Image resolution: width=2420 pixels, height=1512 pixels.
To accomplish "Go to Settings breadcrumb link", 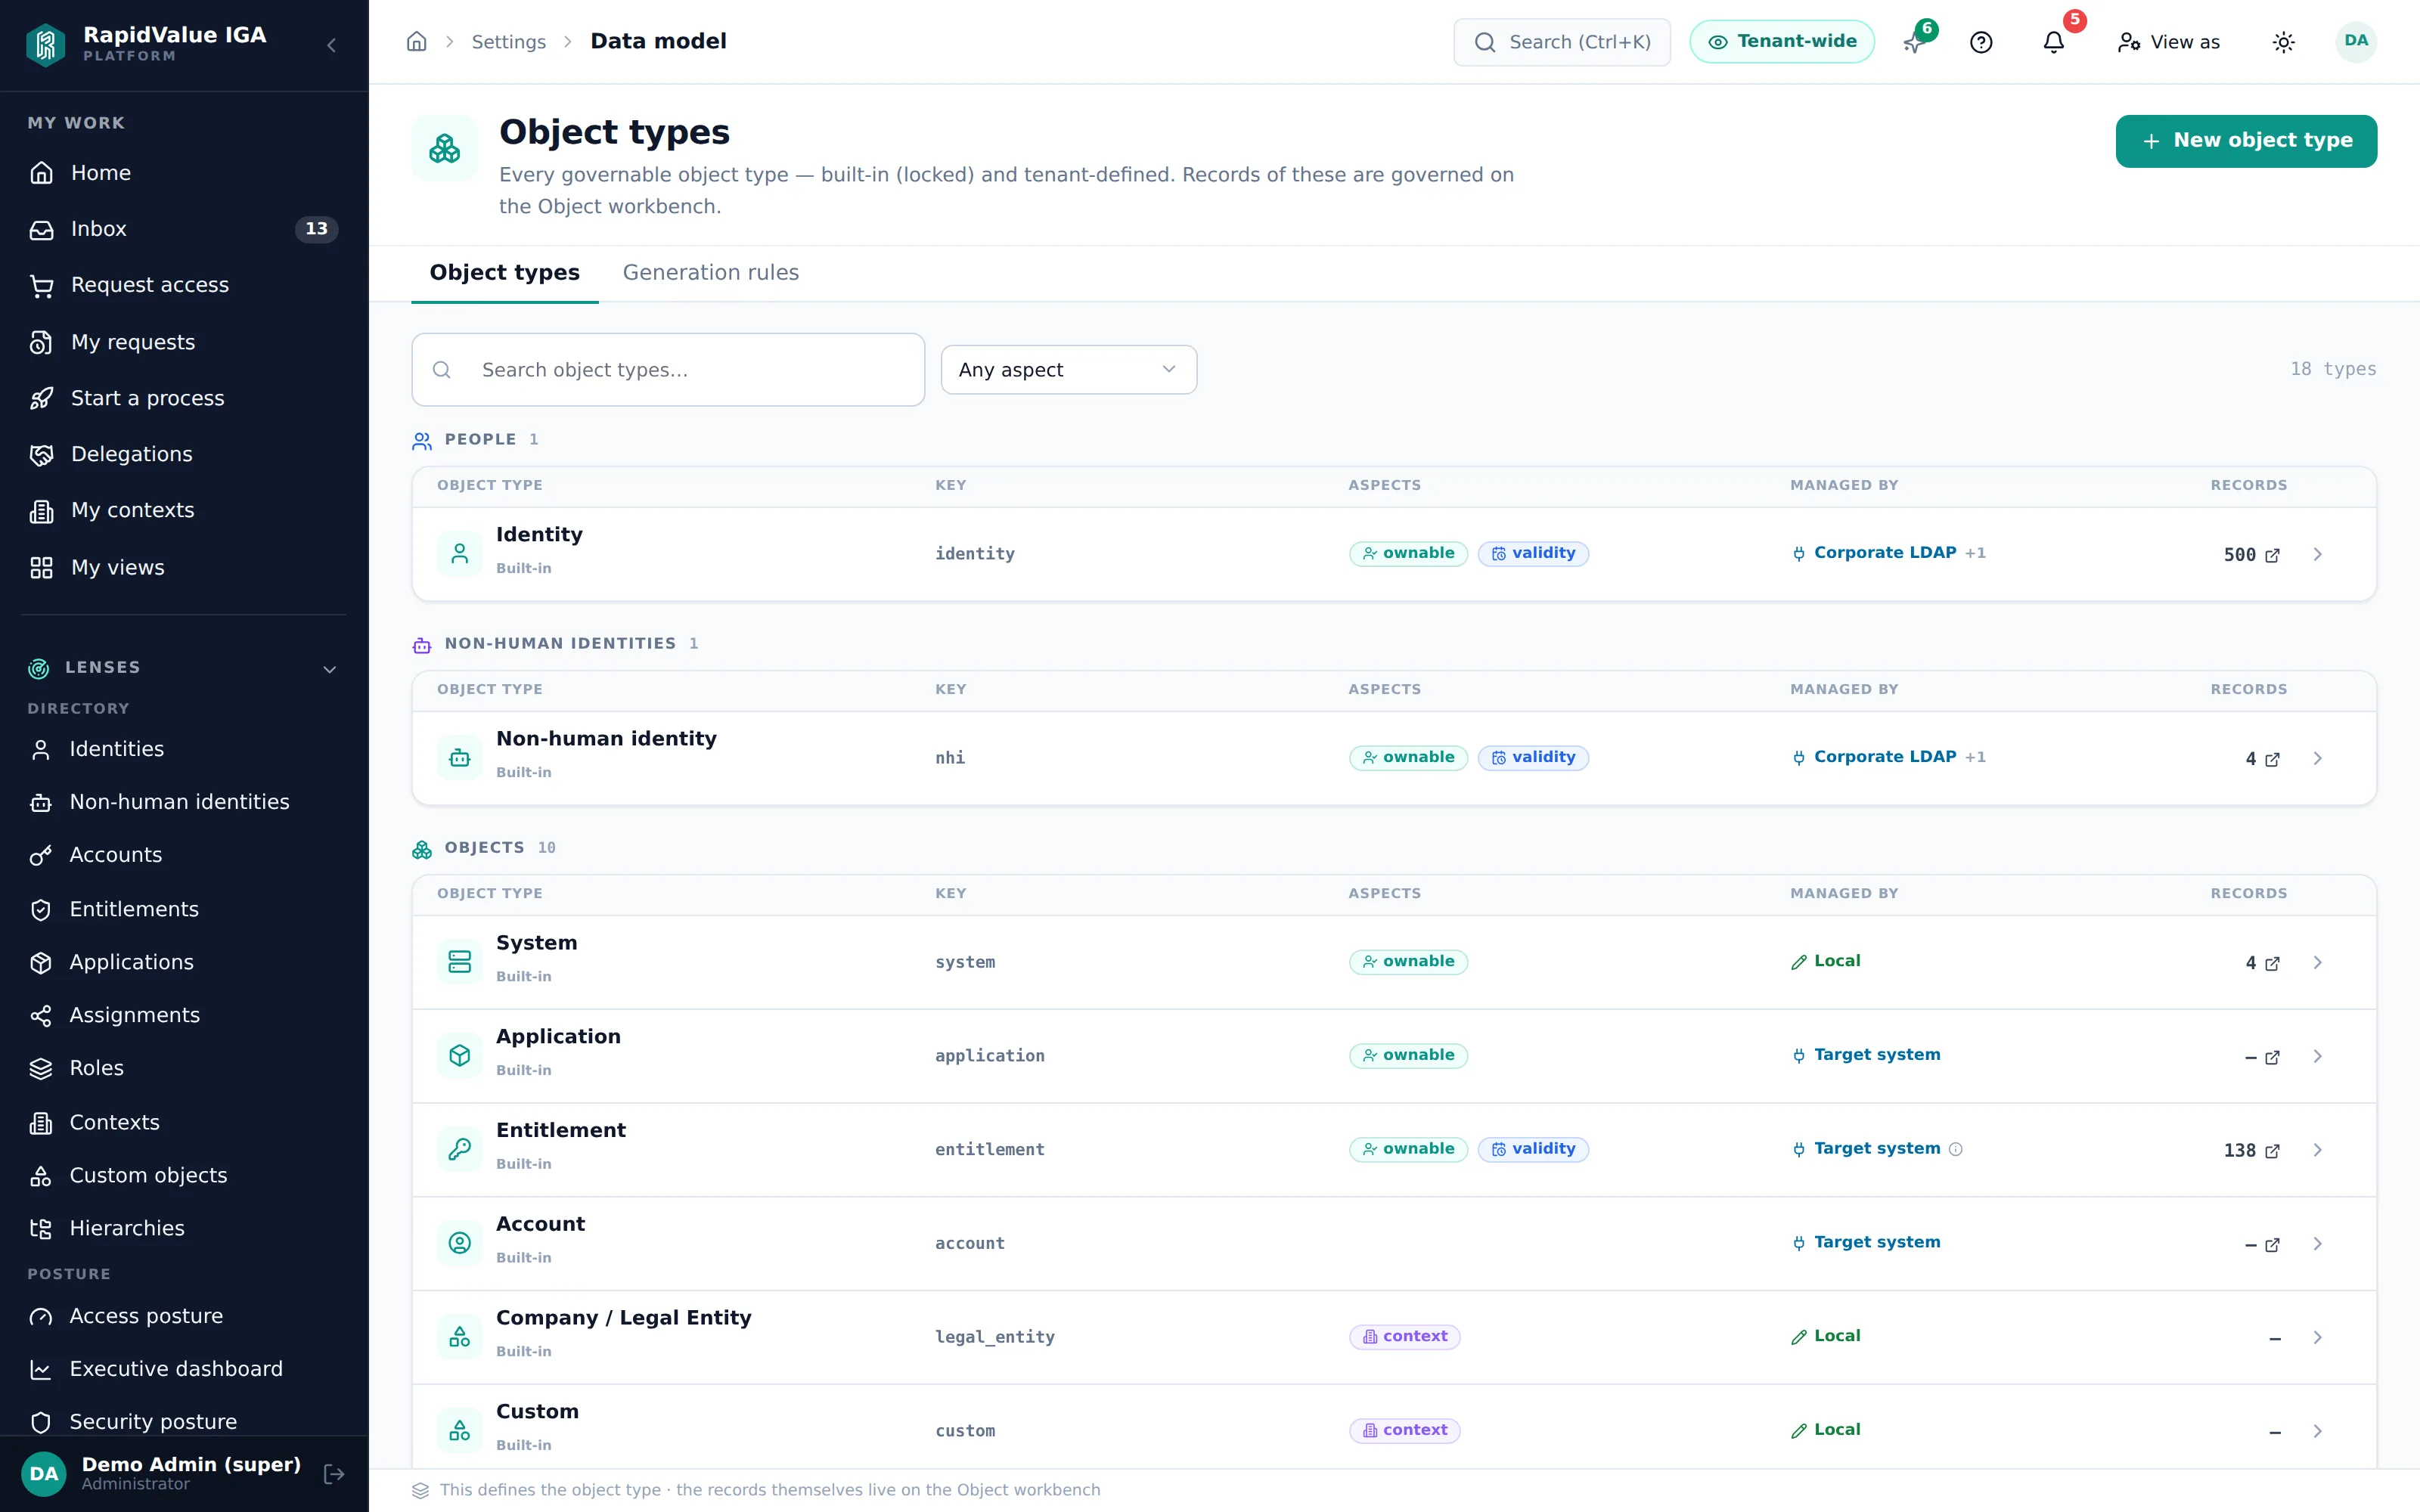I will [509, 42].
